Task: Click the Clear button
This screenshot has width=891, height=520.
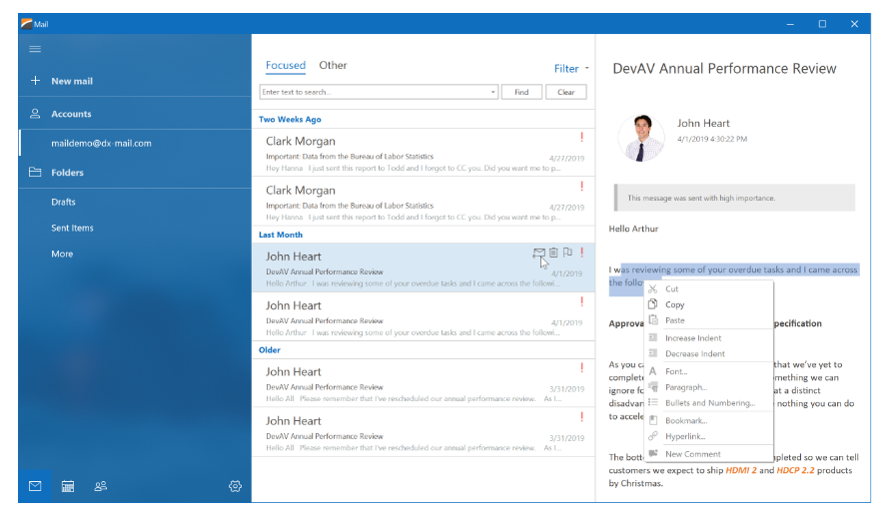Action: coord(566,92)
